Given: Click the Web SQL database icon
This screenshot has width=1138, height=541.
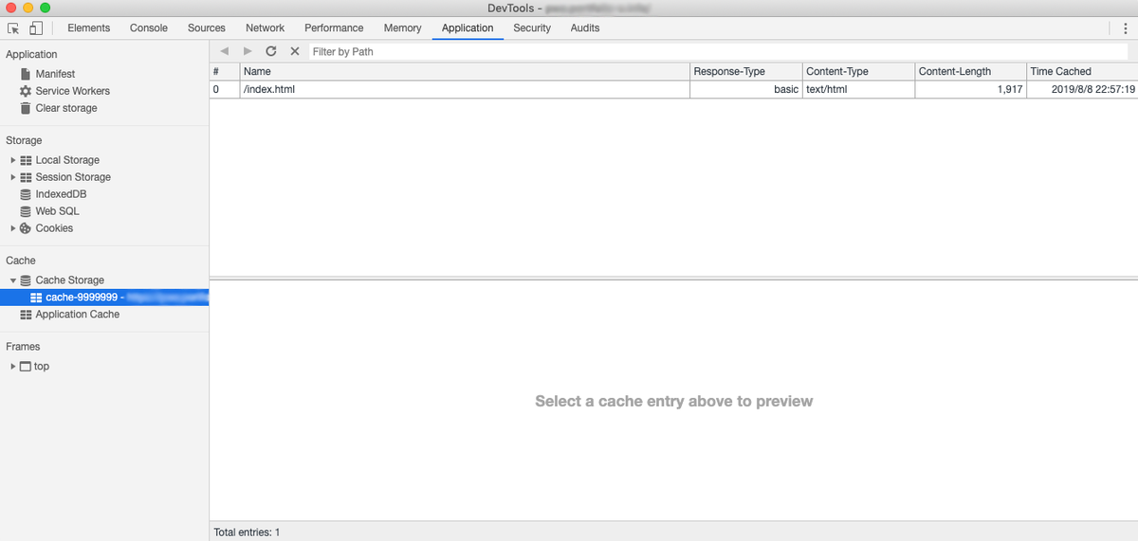Looking at the screenshot, I should (x=27, y=211).
